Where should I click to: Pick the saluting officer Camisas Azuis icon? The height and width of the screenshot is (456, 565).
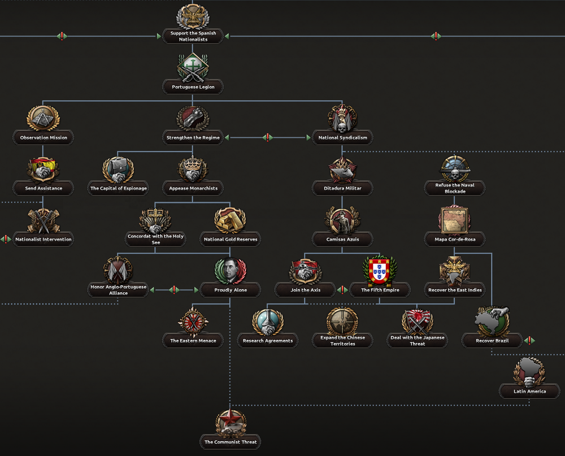click(342, 220)
